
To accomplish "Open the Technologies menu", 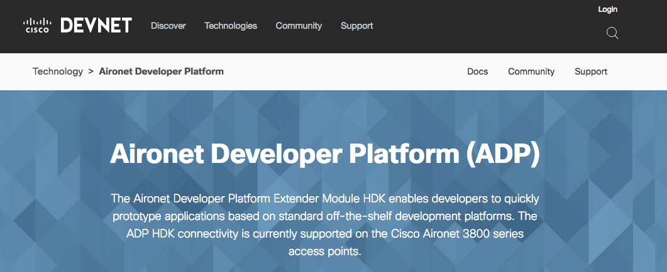I will (231, 26).
